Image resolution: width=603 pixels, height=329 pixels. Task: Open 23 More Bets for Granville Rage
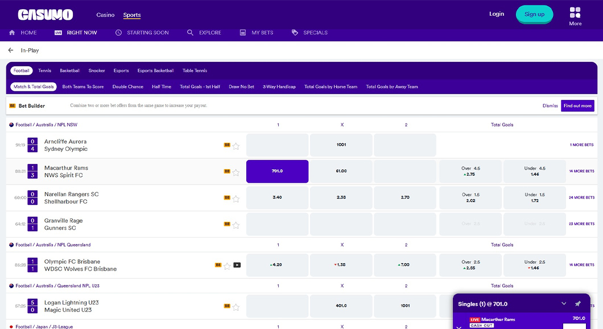coord(581,224)
